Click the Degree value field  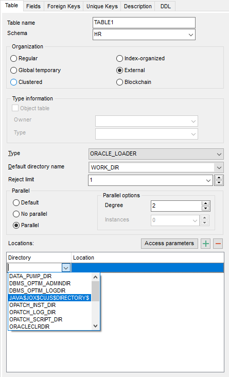[177, 206]
